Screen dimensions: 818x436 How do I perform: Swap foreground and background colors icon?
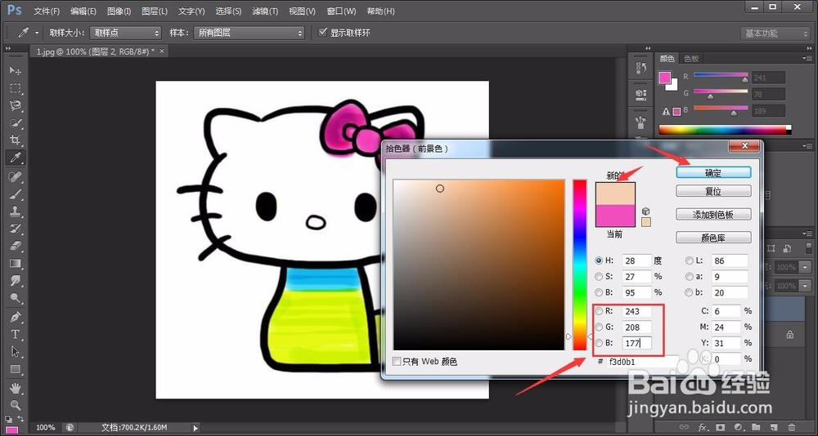(x=21, y=418)
